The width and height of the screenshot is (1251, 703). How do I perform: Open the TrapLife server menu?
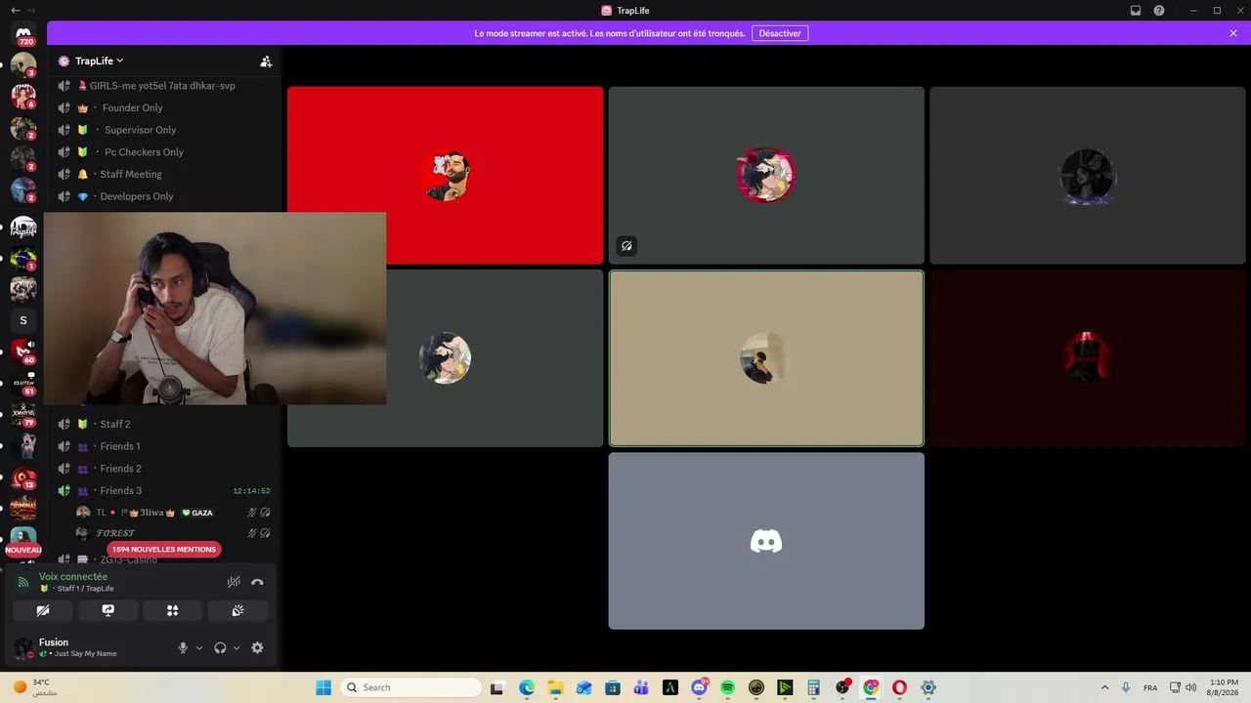(100, 61)
